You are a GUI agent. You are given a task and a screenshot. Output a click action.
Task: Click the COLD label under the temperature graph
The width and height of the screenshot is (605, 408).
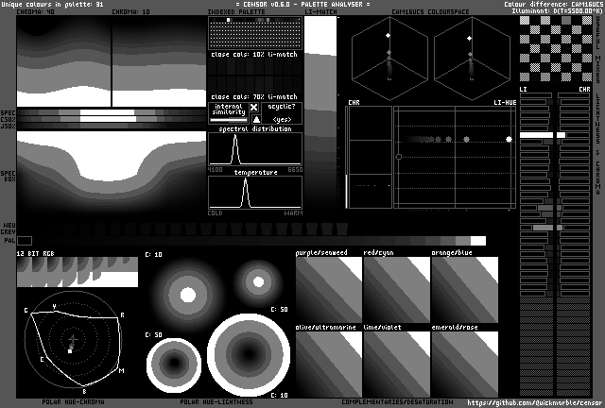click(215, 212)
